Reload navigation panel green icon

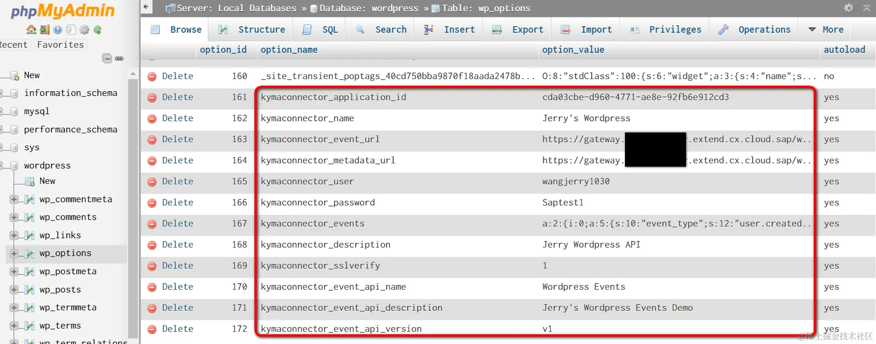[98, 30]
